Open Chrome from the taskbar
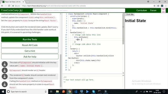This screenshot has height=94, width=168. [69, 92]
